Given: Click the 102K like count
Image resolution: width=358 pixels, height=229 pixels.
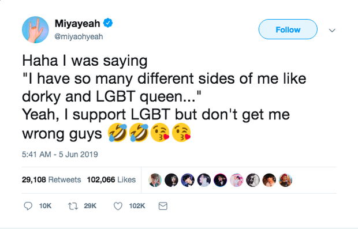Looking at the screenshot, I should point(137,206).
